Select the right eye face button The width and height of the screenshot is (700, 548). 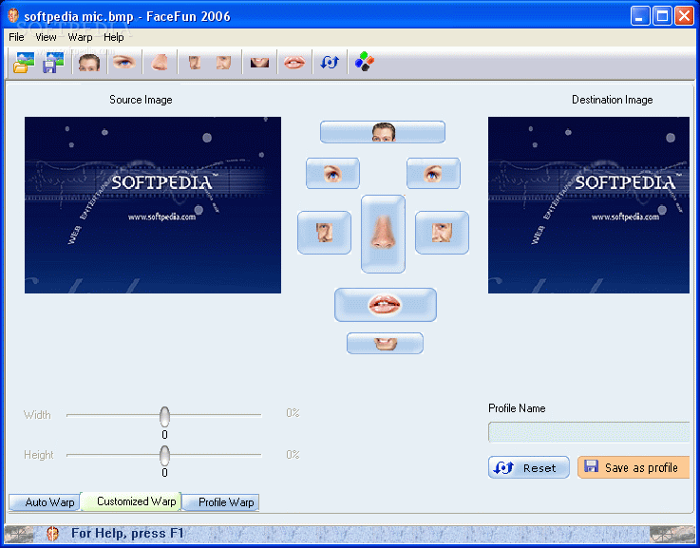pyautogui.click(x=433, y=173)
